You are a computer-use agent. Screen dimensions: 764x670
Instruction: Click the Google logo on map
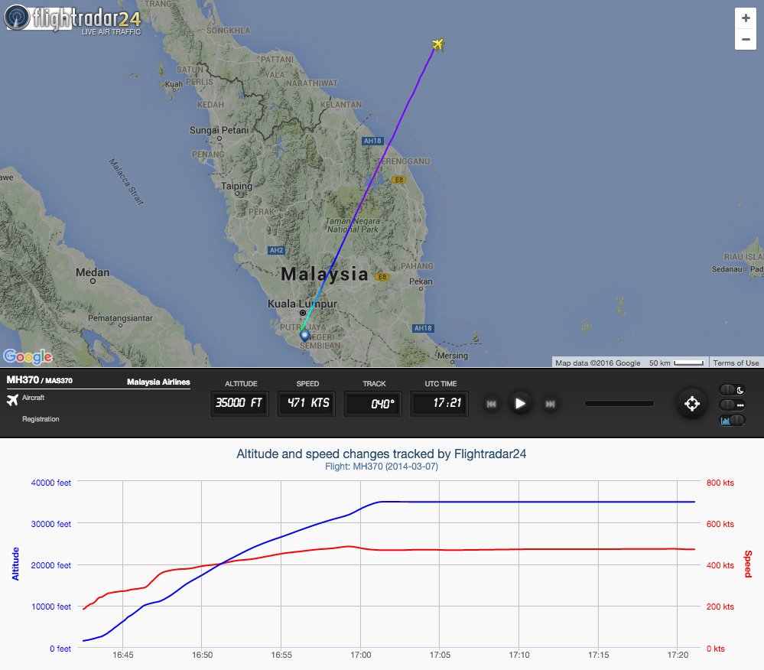tap(28, 356)
